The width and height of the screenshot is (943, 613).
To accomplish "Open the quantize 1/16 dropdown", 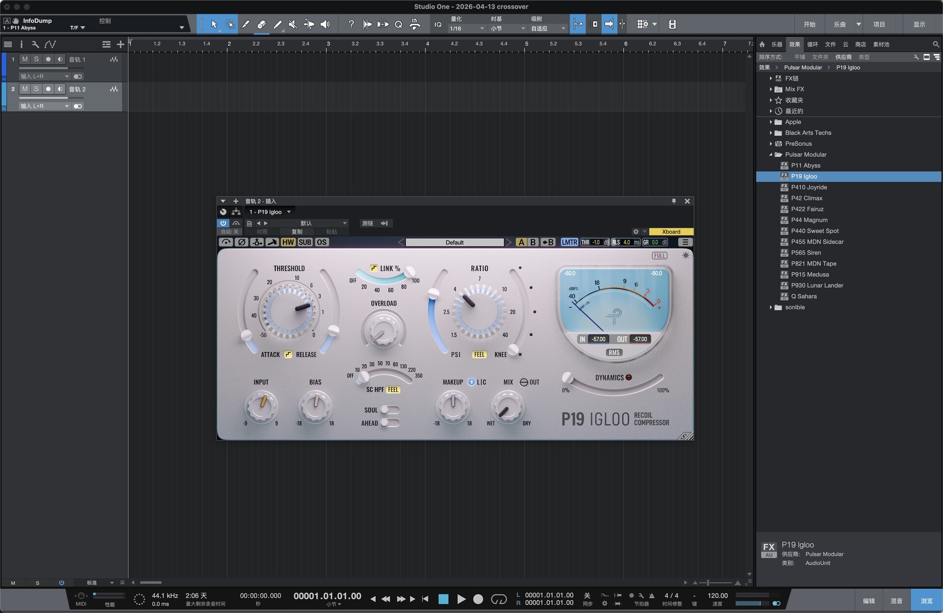I will (467, 28).
